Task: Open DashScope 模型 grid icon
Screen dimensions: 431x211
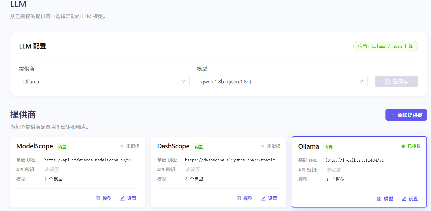Action: point(239,198)
